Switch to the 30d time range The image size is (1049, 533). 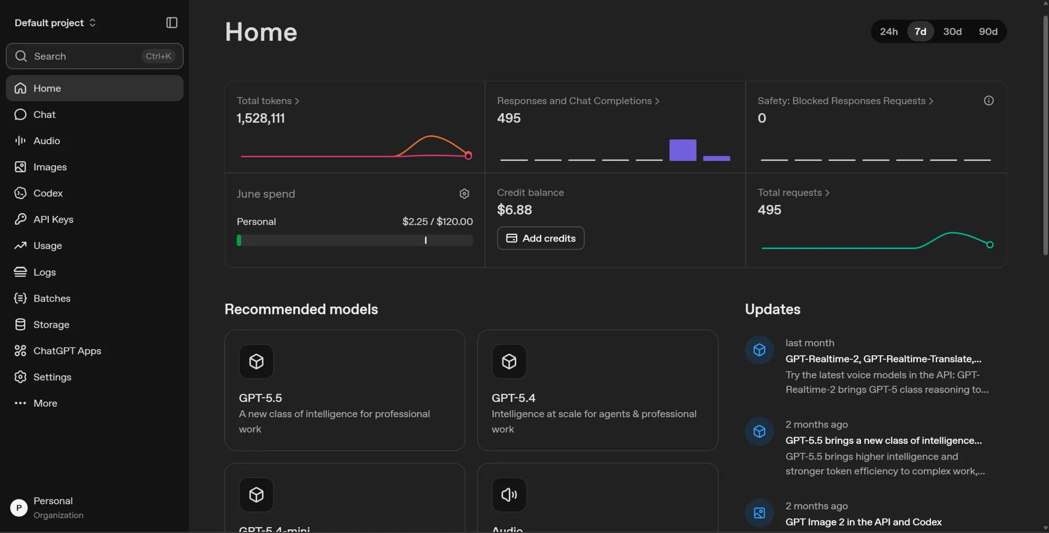pyautogui.click(x=952, y=31)
